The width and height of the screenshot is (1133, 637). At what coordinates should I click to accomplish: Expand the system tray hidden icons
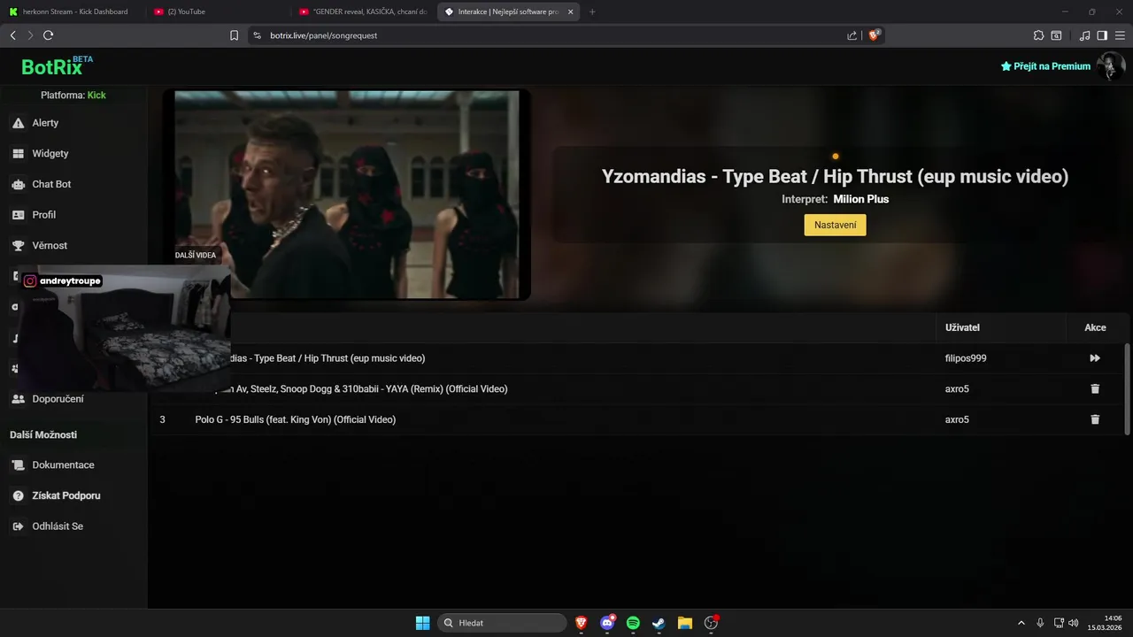[1021, 623]
